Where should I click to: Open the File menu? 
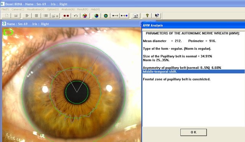(x=5, y=10)
